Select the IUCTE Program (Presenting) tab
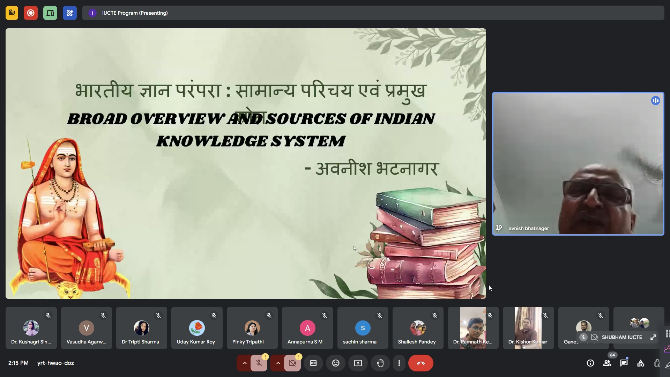The image size is (670, 377). coord(134,13)
